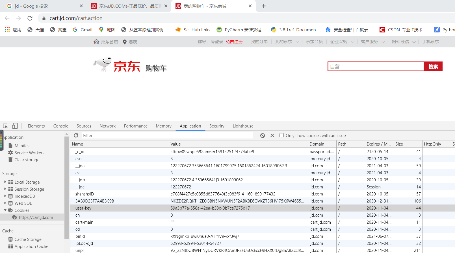Screen dimensions: 455x253
Task: Switch to the Lighthouse tab
Action: coord(243,126)
